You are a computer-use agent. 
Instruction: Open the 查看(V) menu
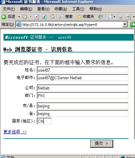click(43, 9)
